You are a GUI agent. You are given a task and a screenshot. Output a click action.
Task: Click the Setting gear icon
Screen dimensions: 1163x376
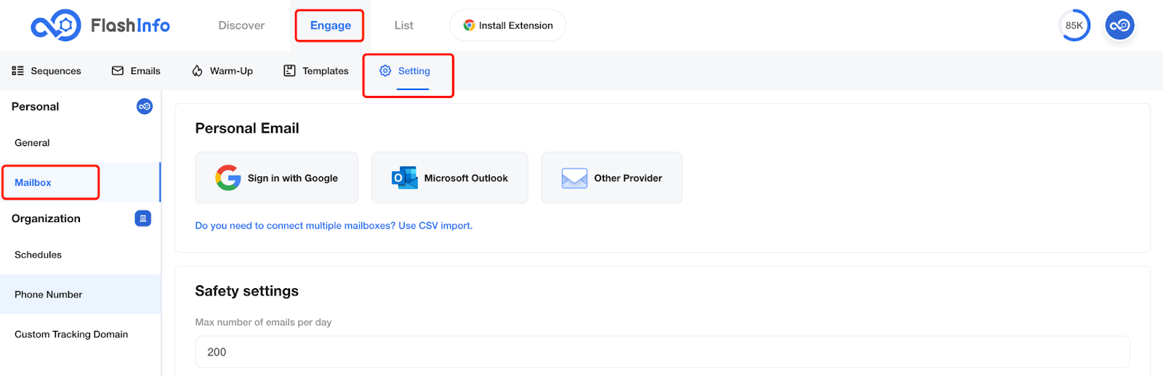point(385,70)
